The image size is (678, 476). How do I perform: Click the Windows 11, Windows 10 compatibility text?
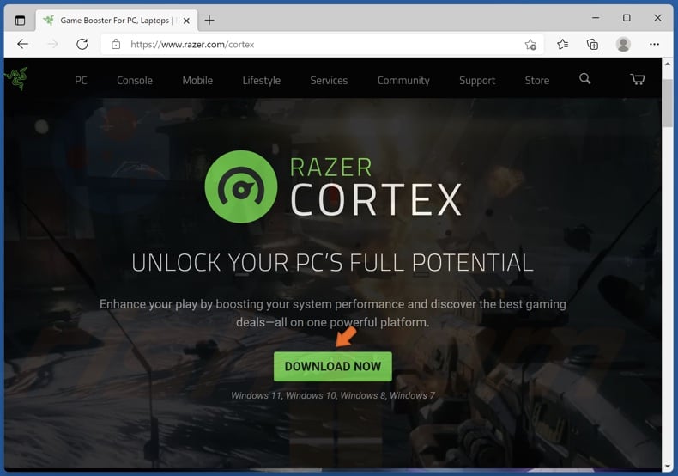click(333, 395)
